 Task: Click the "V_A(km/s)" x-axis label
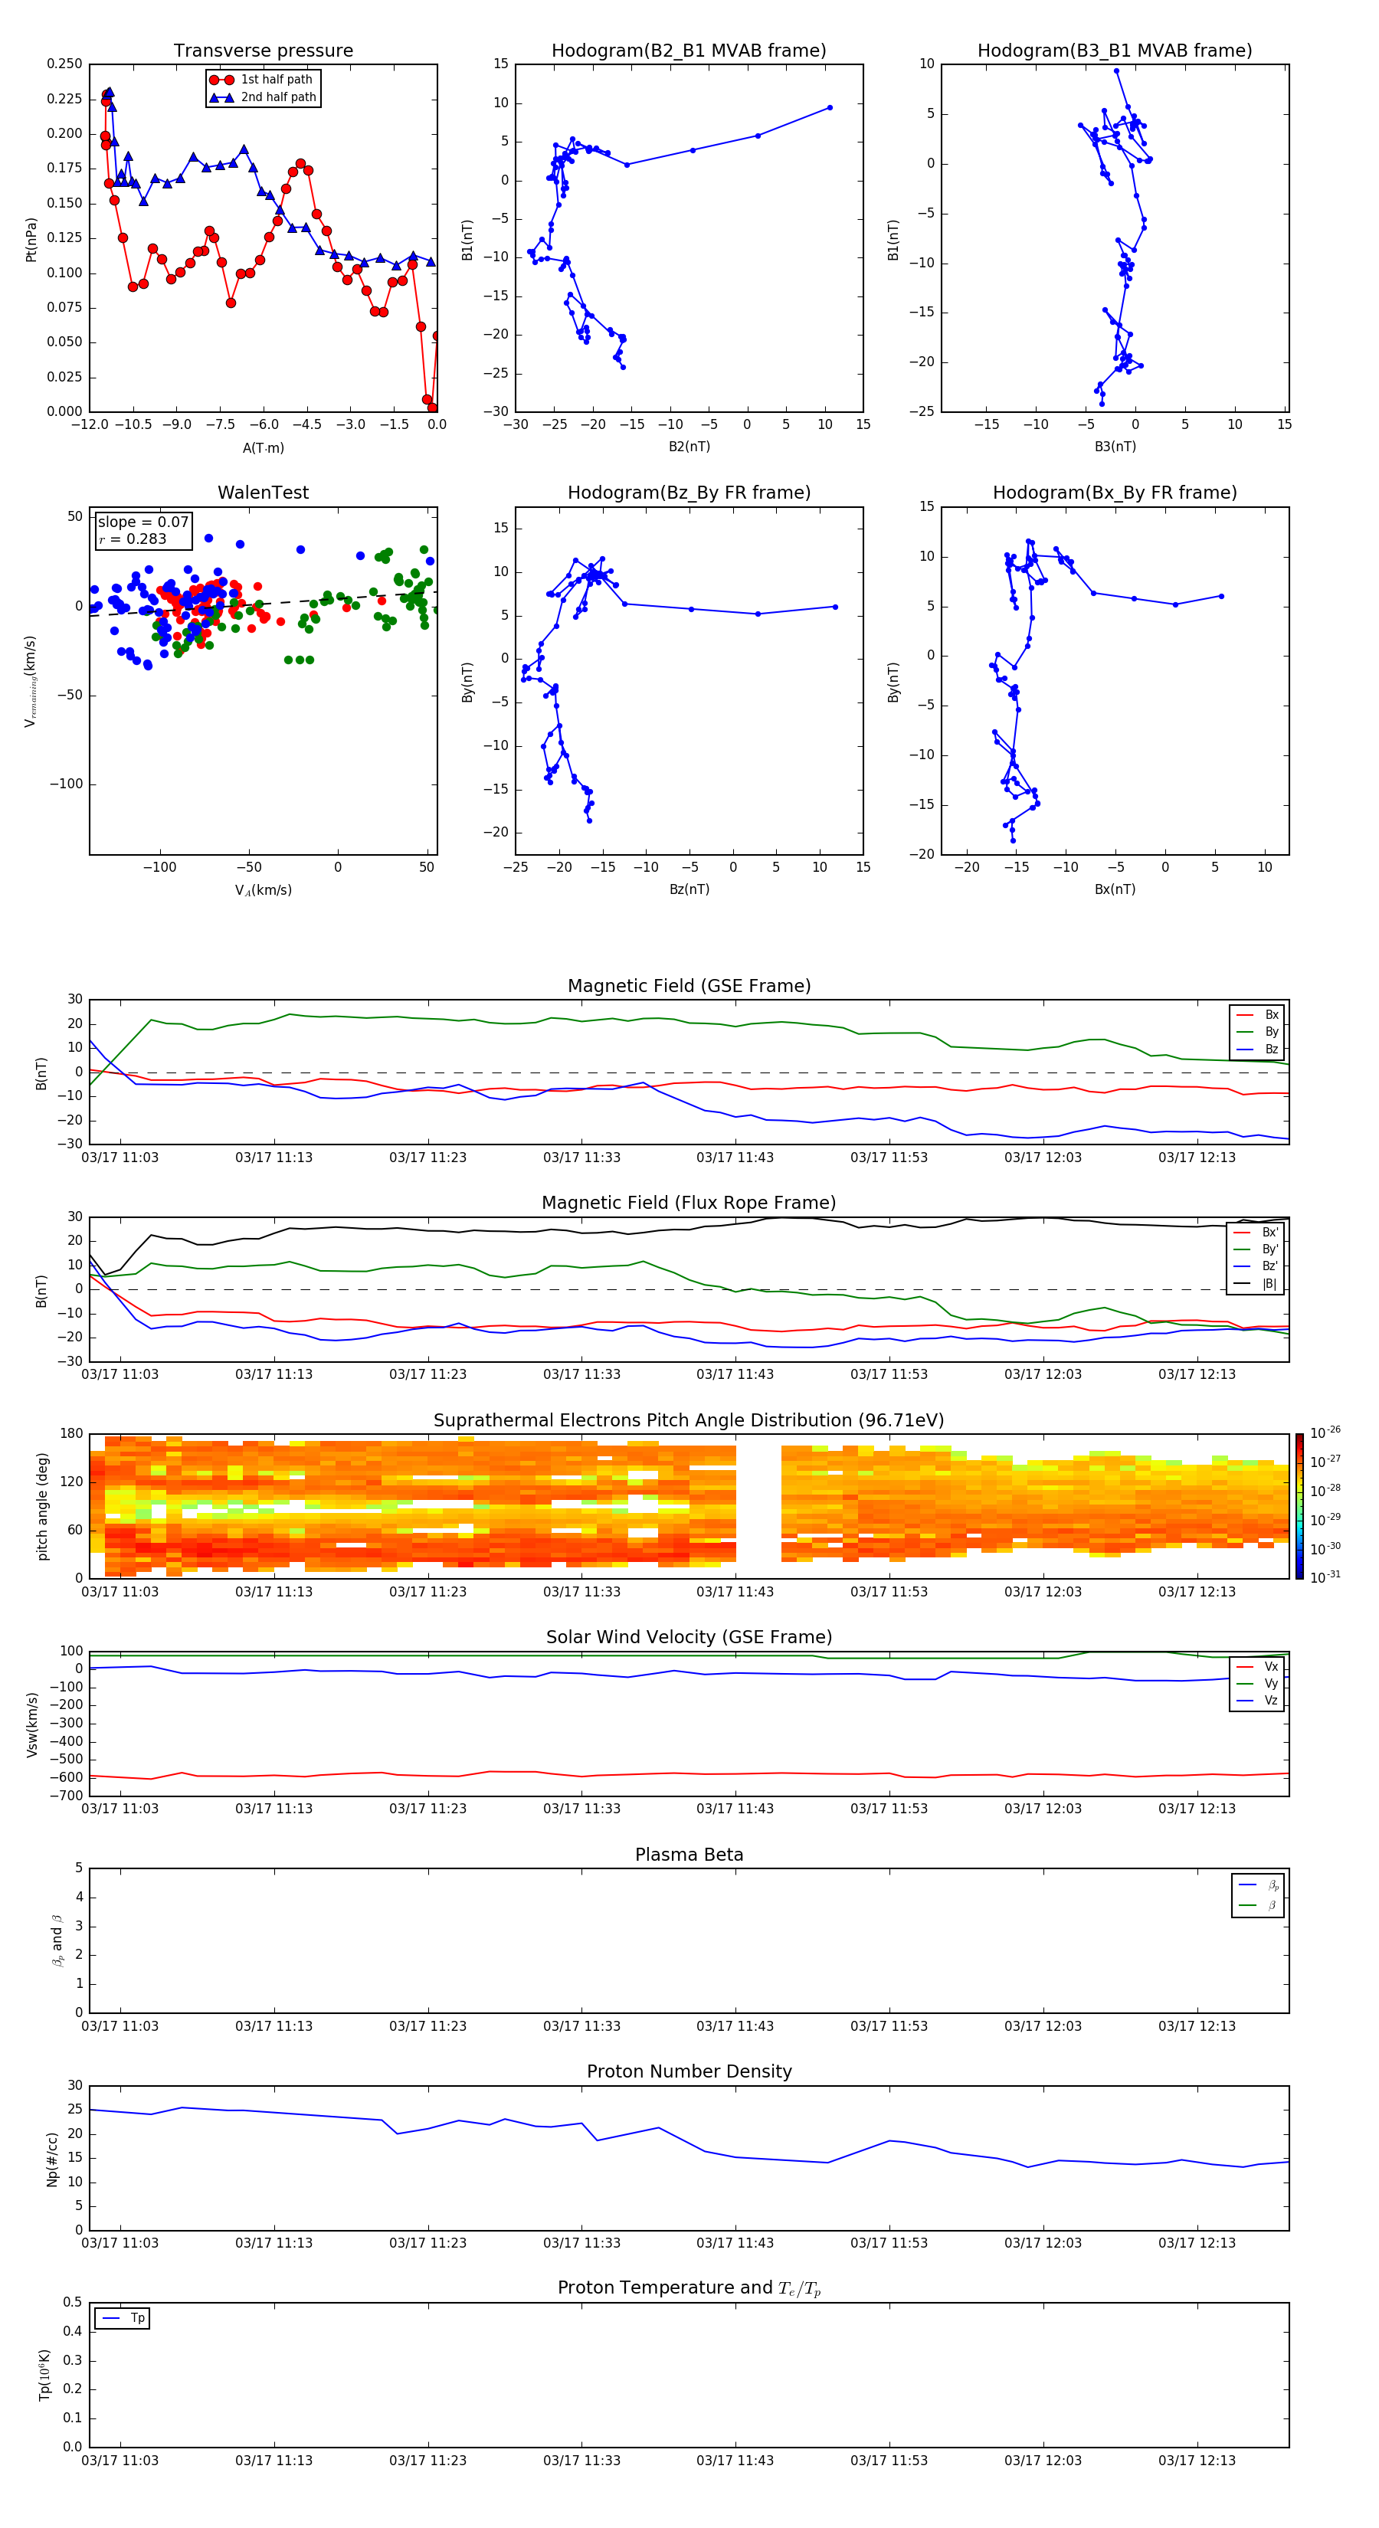pos(263,890)
